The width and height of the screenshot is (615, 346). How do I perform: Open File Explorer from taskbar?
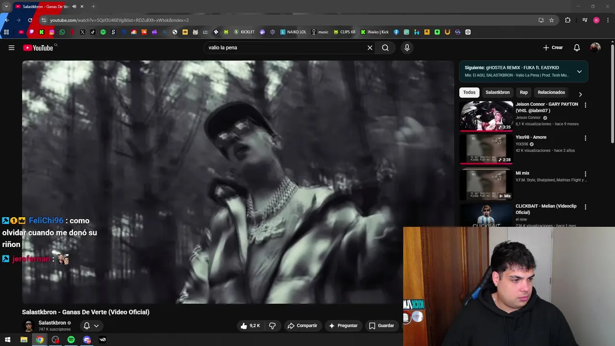(x=24, y=340)
